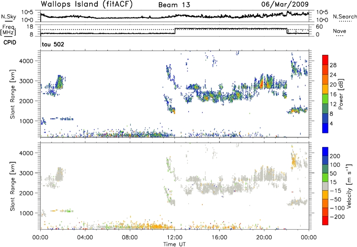Click the 'Wallops Island (fitACF)' title

point(87,4)
